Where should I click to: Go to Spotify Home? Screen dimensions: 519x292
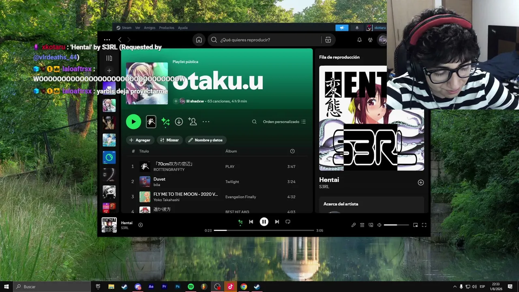pos(199,40)
